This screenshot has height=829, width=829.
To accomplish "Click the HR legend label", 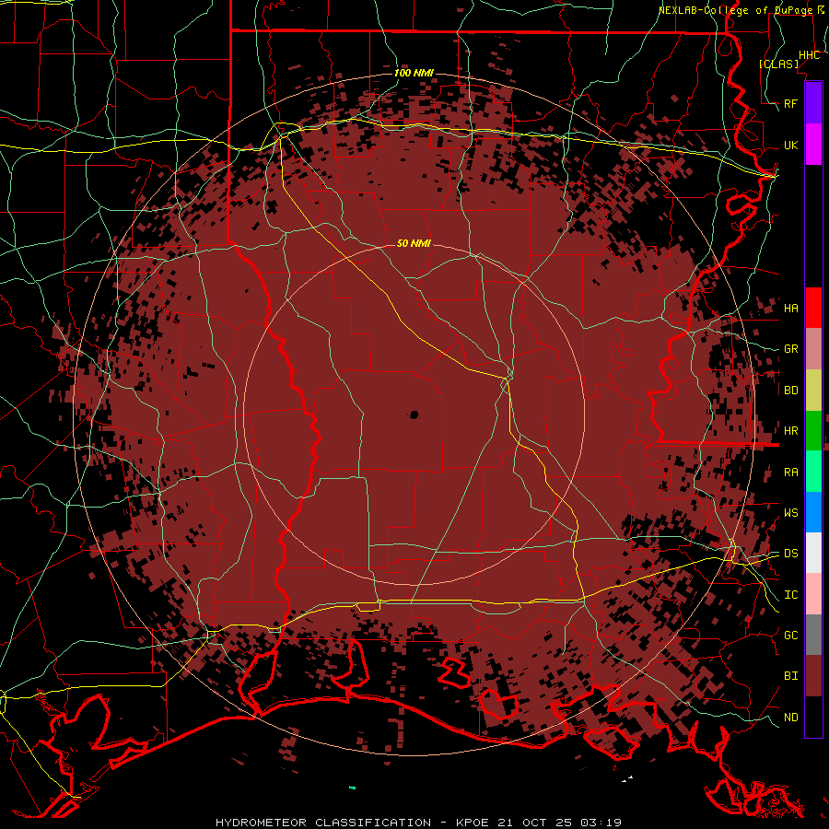I will (791, 431).
